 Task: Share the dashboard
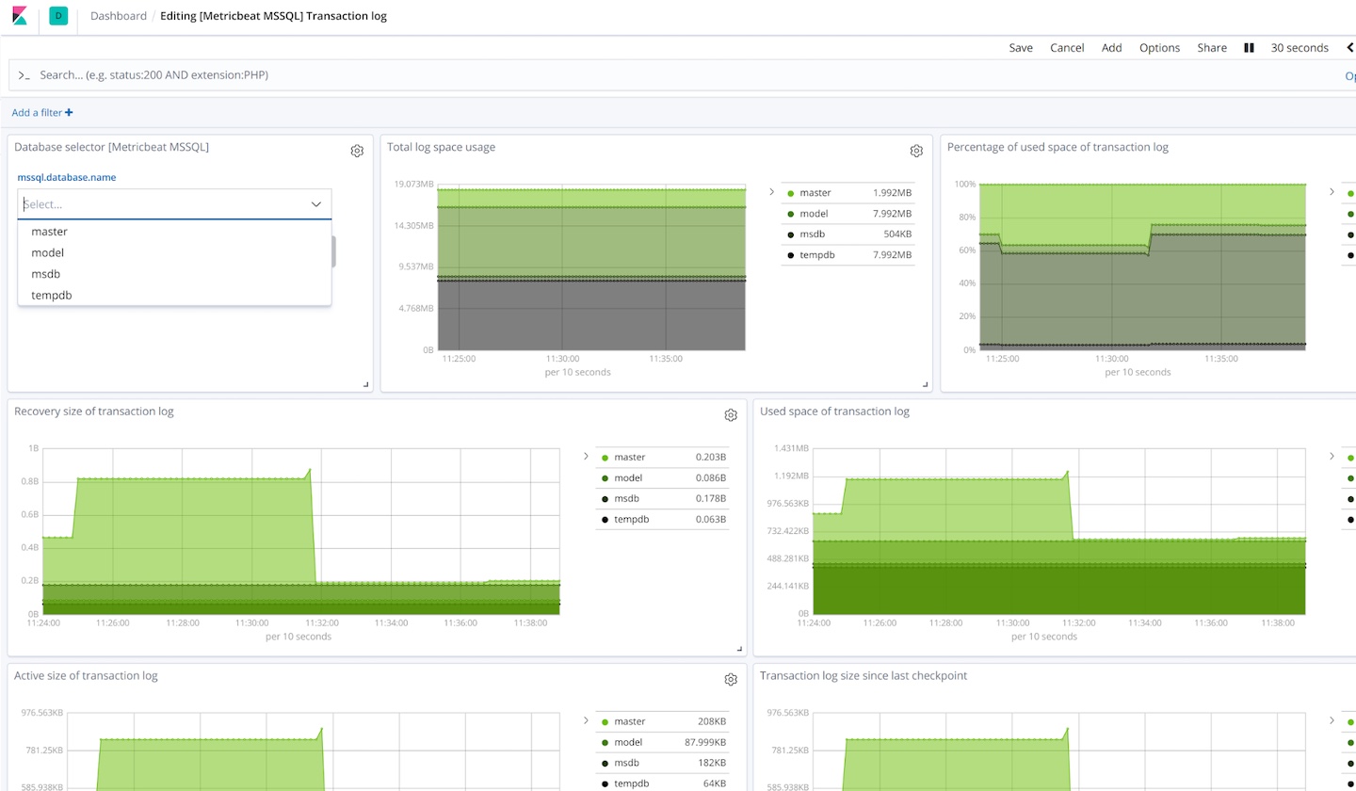1212,48
